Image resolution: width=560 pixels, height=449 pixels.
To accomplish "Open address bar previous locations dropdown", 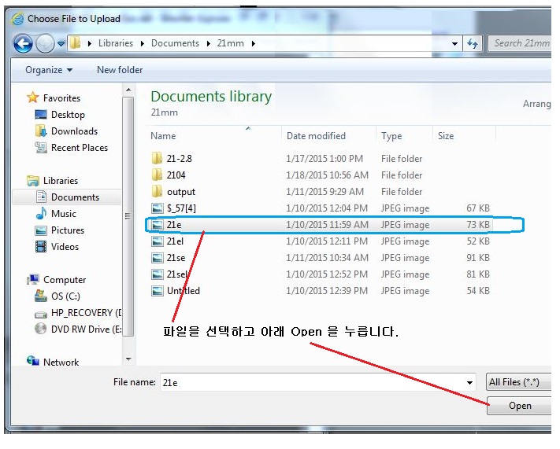I will pyautogui.click(x=454, y=44).
